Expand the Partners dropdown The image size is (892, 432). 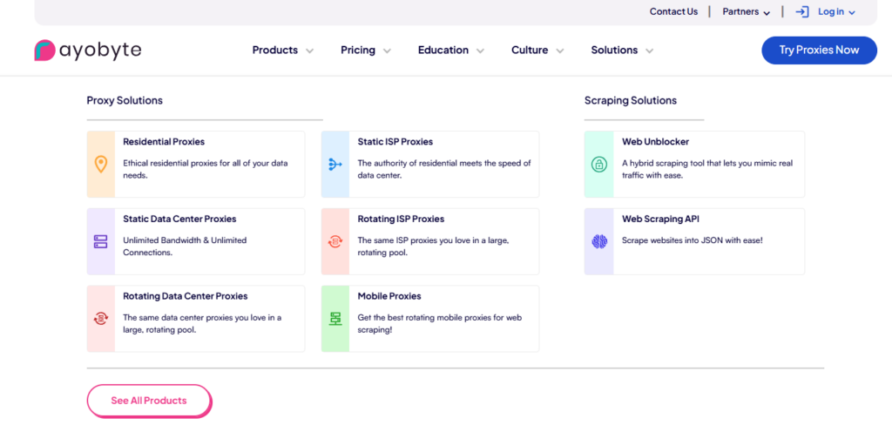[x=747, y=12]
